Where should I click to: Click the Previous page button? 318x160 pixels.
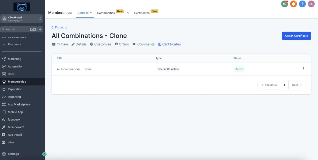pos(269,85)
